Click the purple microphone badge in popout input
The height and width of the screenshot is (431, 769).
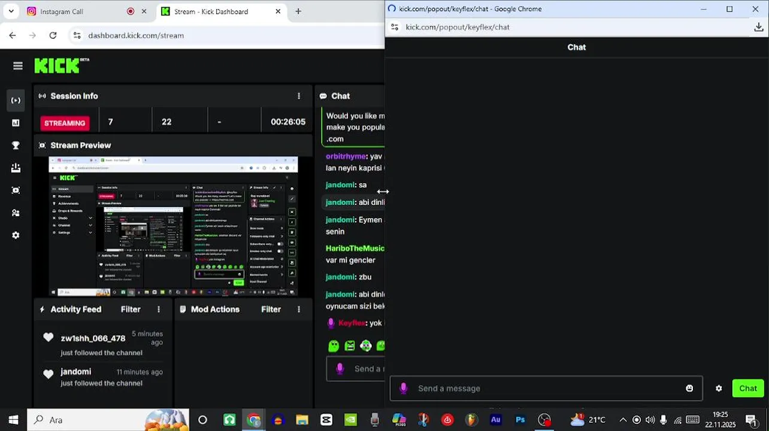[x=403, y=388]
